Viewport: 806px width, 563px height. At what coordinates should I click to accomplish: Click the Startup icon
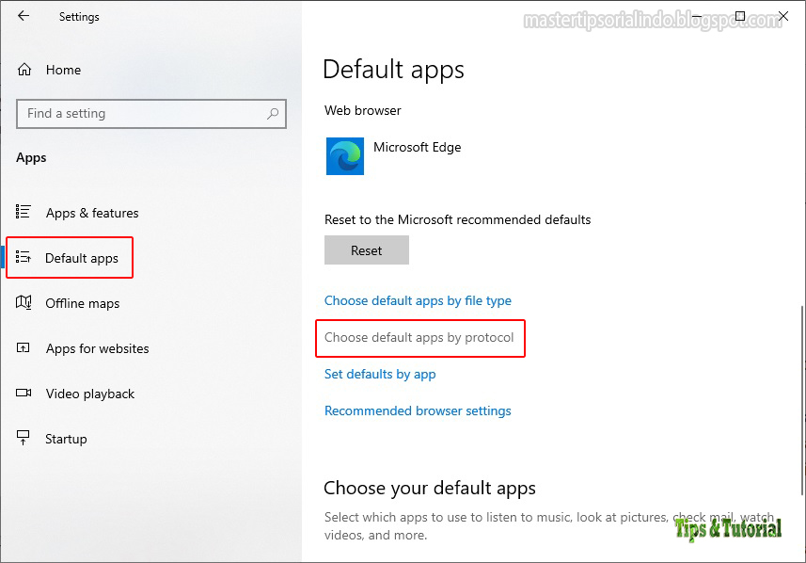(x=24, y=439)
